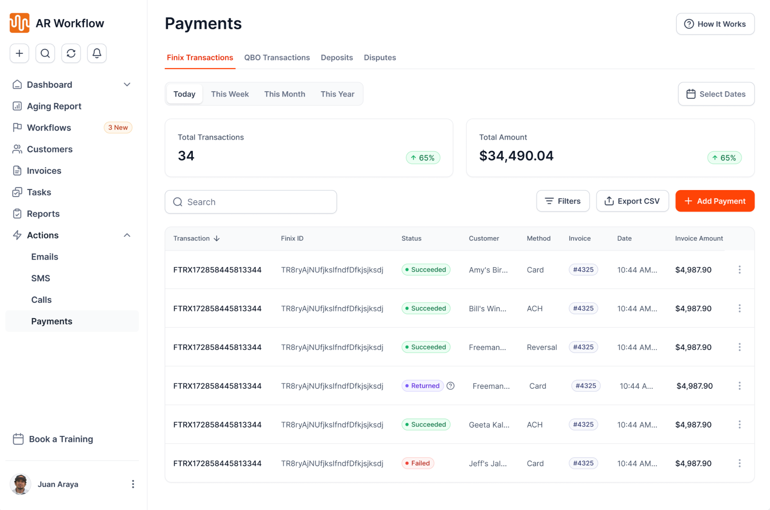Open the Deposits tab

point(337,57)
